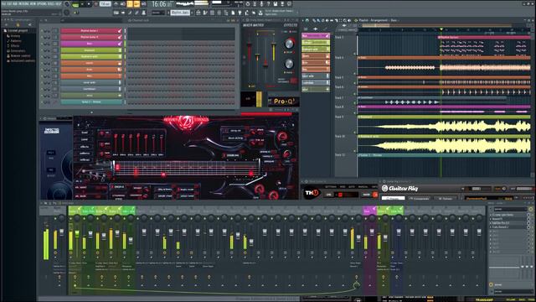The width and height of the screenshot is (536, 302).
Task: Select the Playlist Select tool
Action: tap(340, 20)
